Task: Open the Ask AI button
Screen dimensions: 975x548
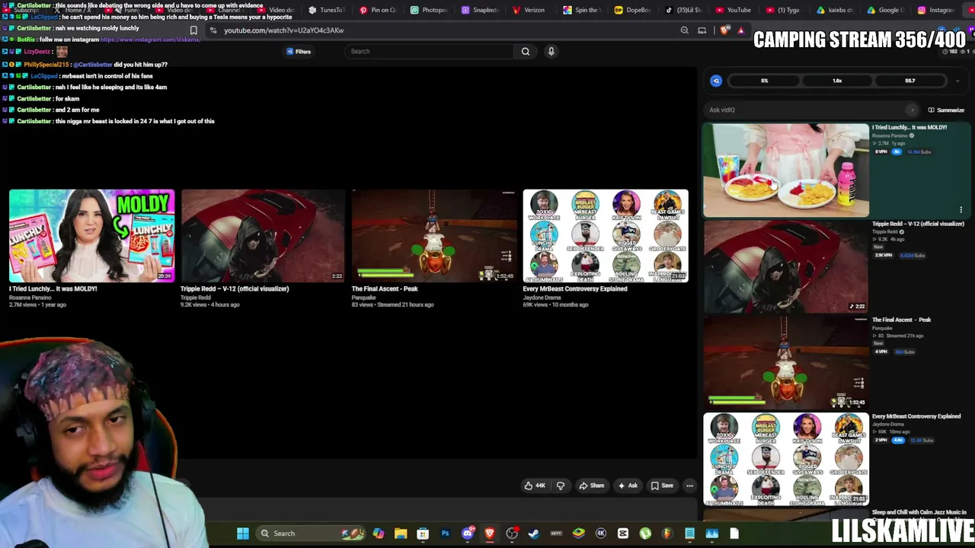Action: (x=628, y=486)
